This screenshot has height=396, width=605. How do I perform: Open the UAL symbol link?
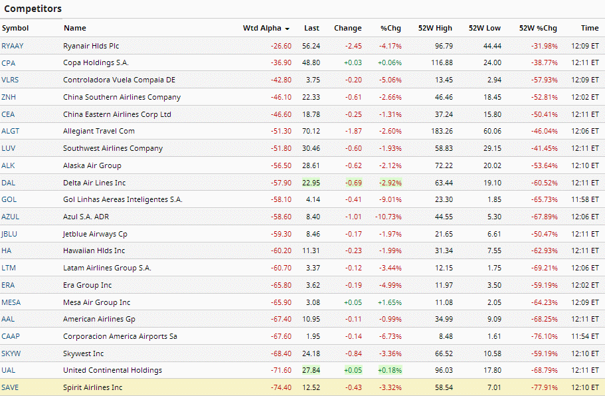click(x=8, y=371)
